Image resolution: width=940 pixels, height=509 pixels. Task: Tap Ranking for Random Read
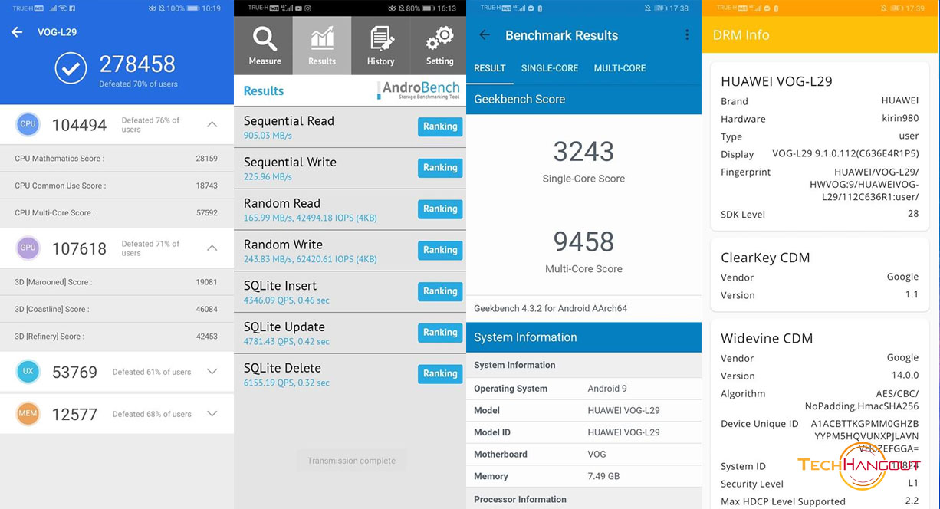[x=440, y=209]
